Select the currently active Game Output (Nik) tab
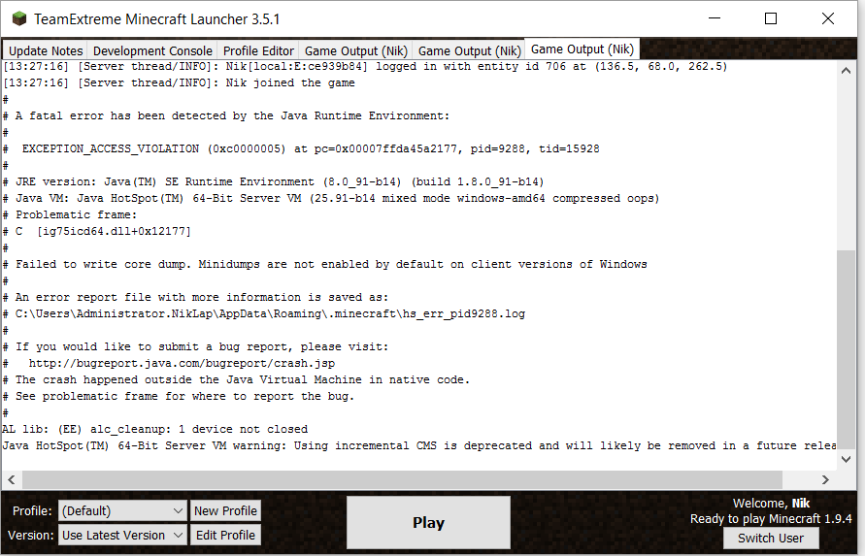865x556 pixels. [x=582, y=49]
